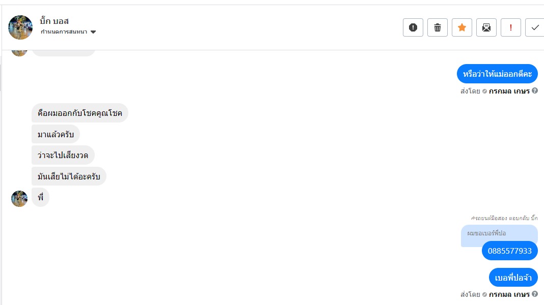
Task: Open กำหนดการสนทนา dropdown under contact name
Action: tap(64, 32)
